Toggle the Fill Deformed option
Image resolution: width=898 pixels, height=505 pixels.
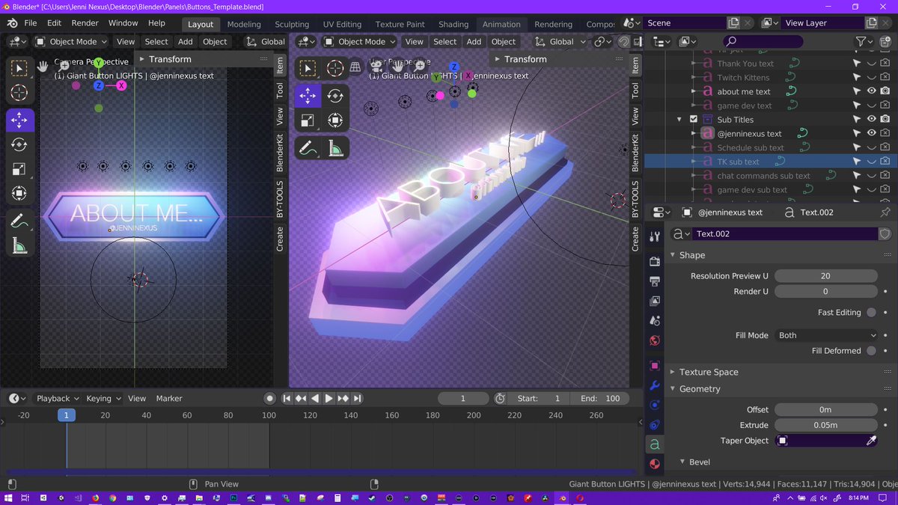pos(871,351)
